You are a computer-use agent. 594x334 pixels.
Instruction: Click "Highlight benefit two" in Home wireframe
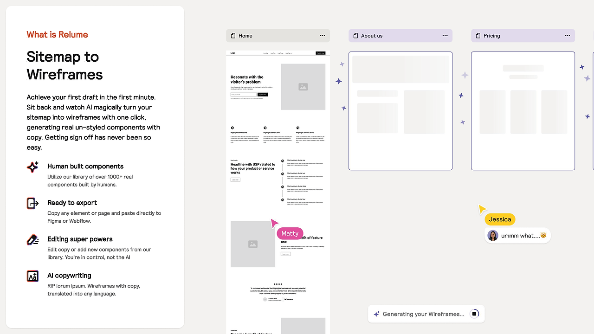pos(271,133)
